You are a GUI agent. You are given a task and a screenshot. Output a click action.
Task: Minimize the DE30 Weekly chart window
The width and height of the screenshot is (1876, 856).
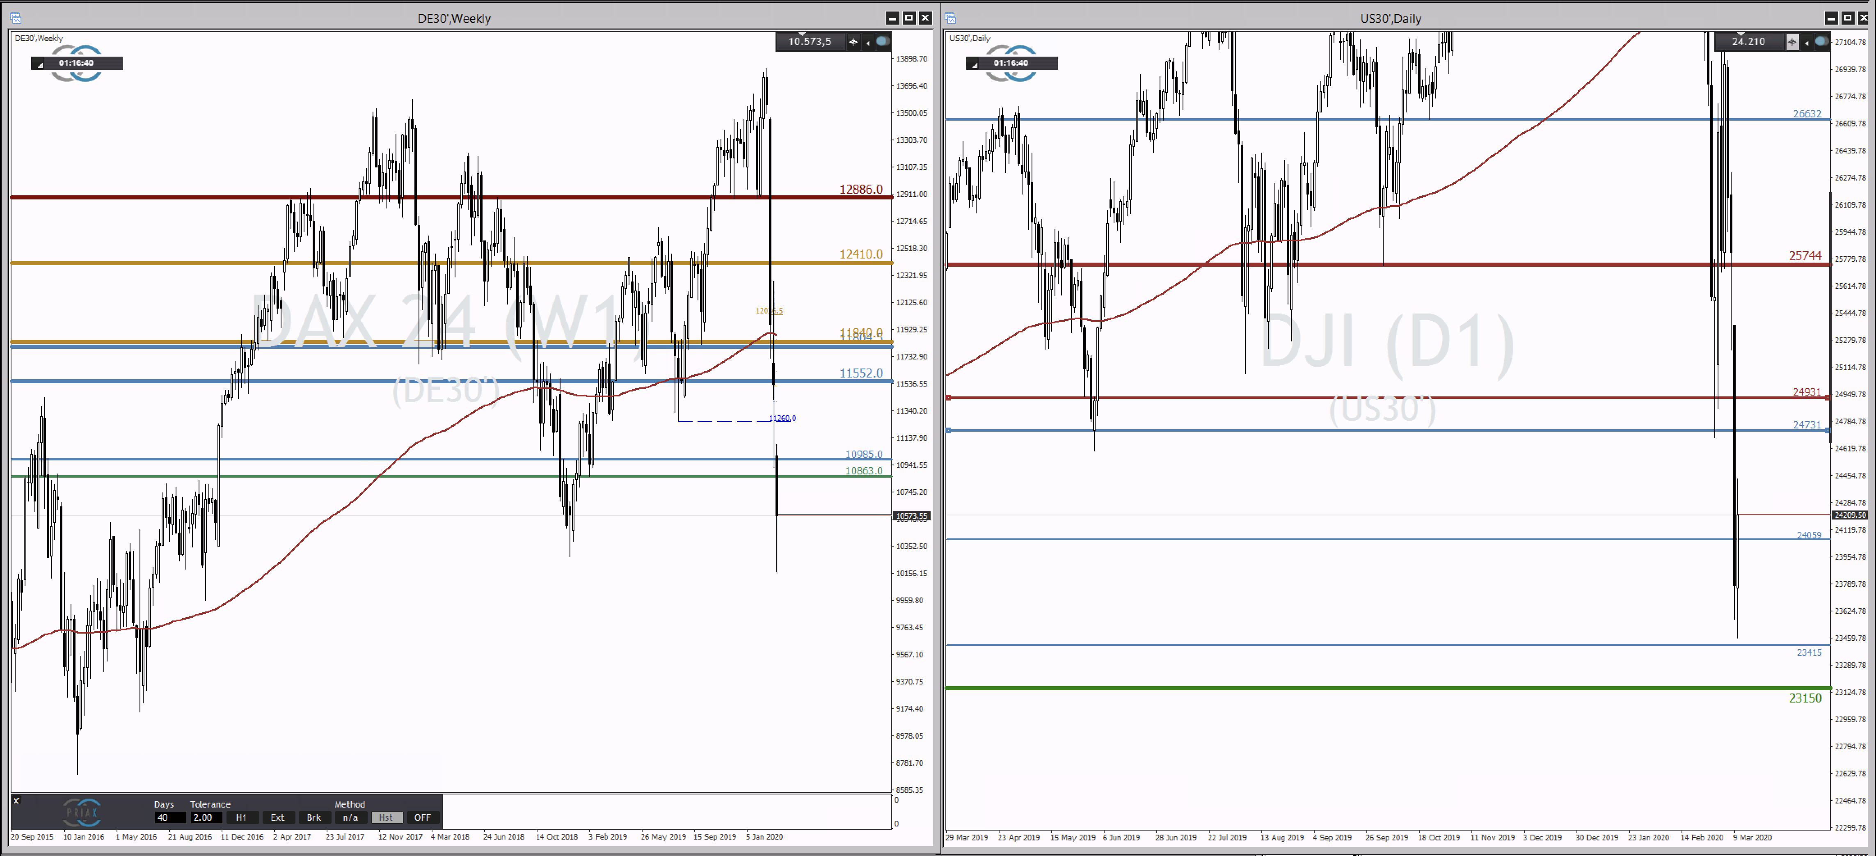[x=892, y=18]
